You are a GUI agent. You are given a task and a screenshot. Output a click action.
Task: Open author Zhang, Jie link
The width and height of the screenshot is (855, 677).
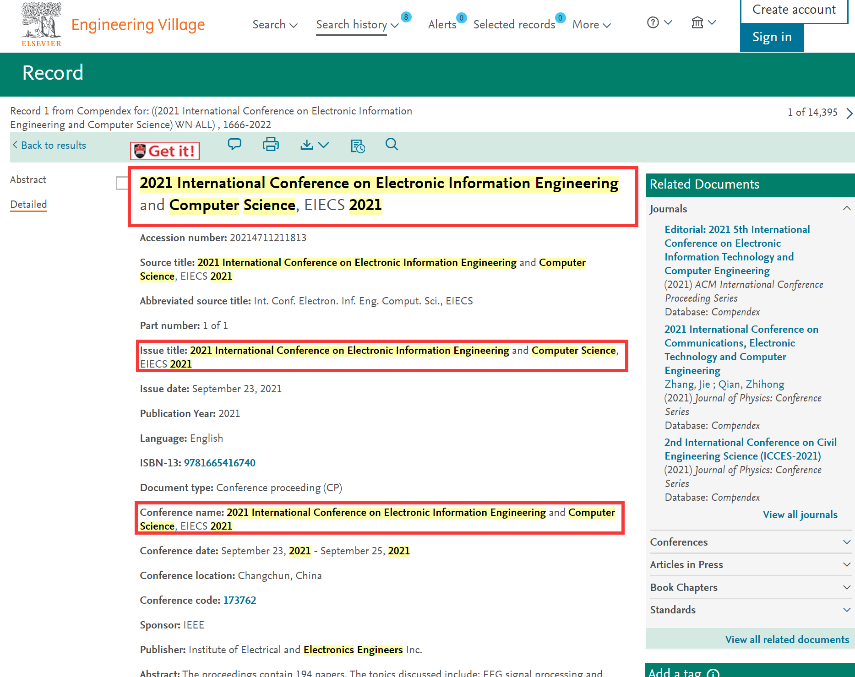(687, 384)
